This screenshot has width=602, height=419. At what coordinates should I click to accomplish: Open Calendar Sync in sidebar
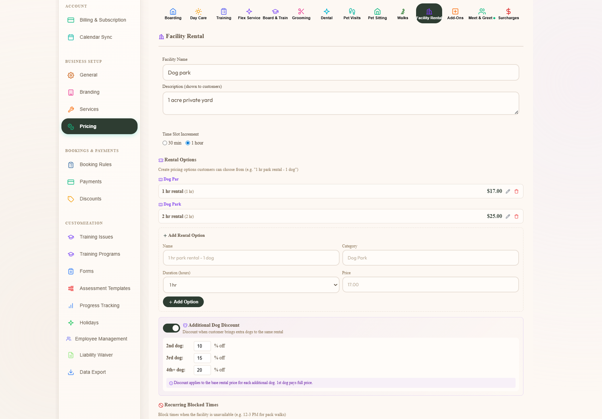[x=99, y=37]
